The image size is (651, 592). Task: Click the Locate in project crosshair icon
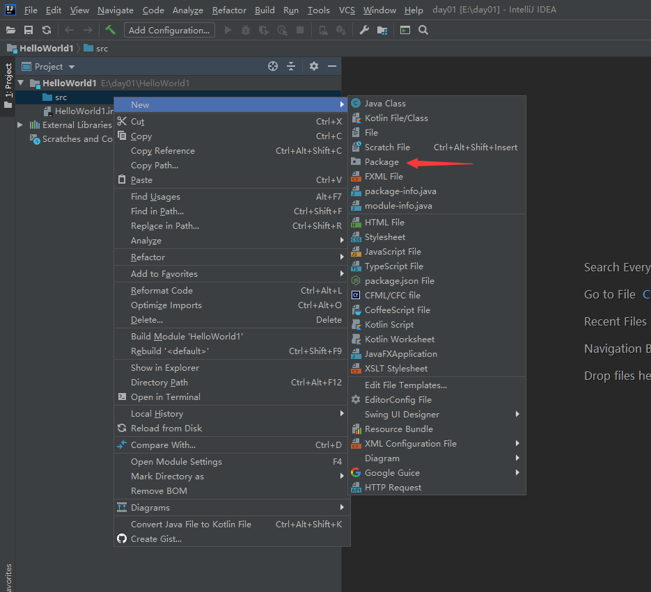(x=273, y=66)
